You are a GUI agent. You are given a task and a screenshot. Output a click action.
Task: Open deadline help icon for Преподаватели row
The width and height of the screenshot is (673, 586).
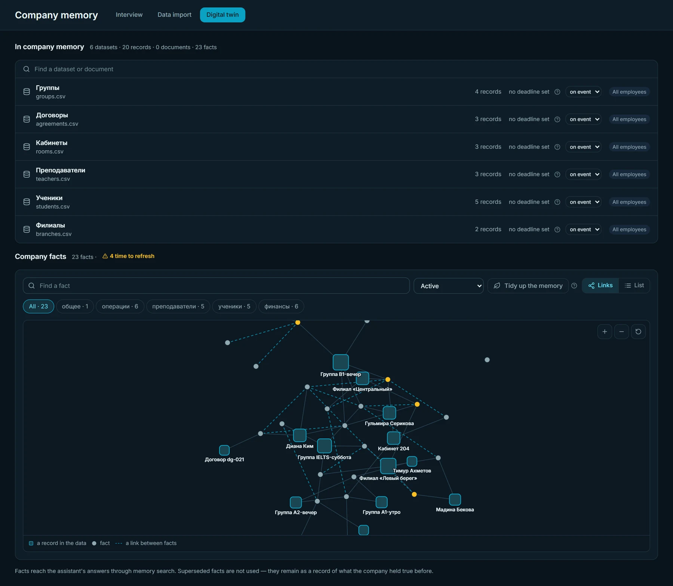(x=557, y=174)
